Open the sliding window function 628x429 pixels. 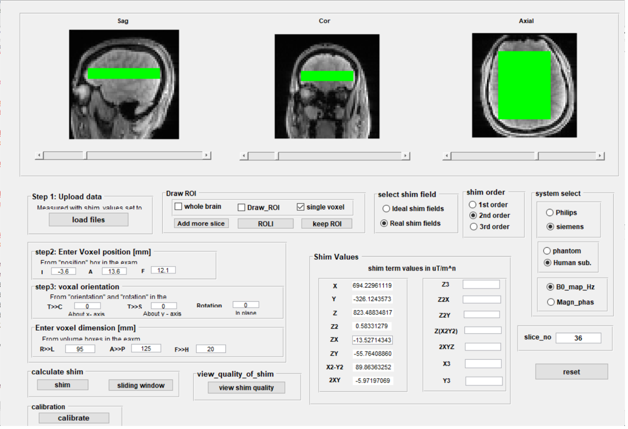pos(141,385)
